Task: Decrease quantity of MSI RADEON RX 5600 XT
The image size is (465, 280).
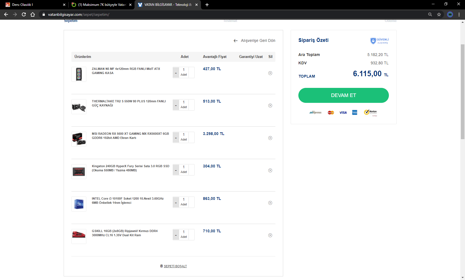Action: (x=176, y=138)
